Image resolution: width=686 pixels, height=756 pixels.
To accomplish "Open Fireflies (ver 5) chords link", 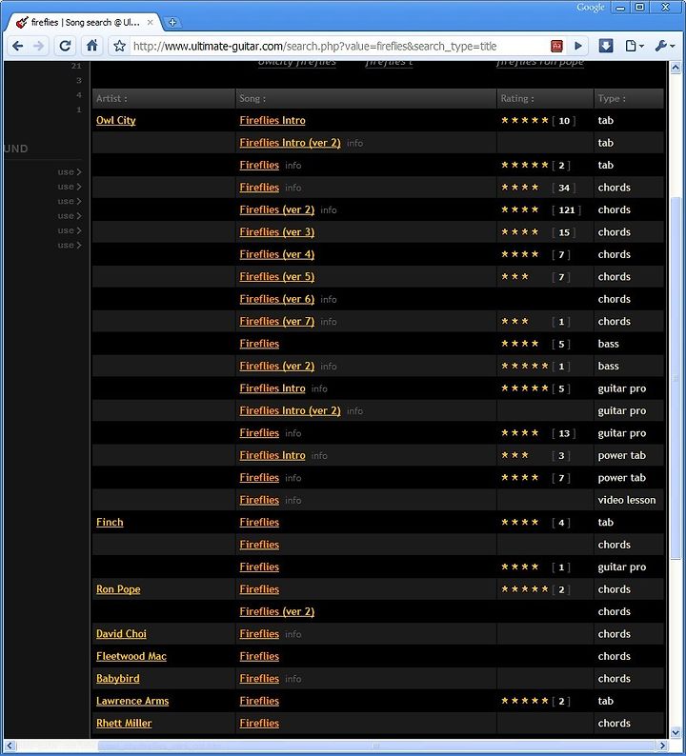I will tap(276, 277).
